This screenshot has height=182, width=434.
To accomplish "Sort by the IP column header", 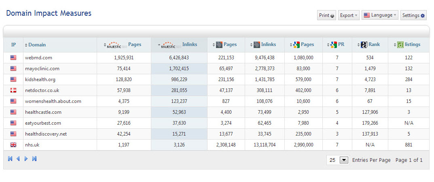I will point(14,44).
